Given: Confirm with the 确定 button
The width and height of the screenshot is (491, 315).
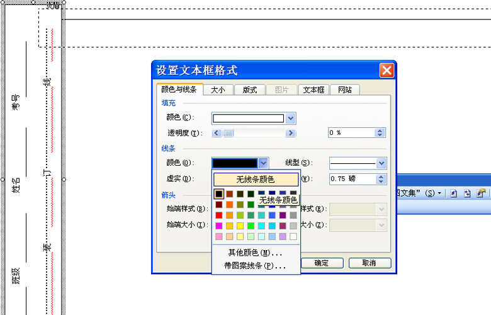Looking at the screenshot, I should click(322, 263).
